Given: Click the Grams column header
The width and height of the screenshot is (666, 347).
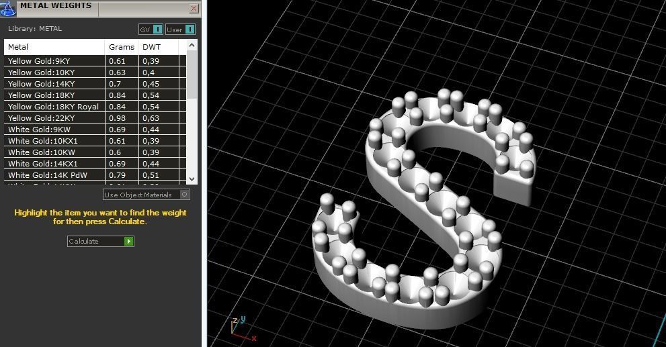Looking at the screenshot, I should pos(122,47).
